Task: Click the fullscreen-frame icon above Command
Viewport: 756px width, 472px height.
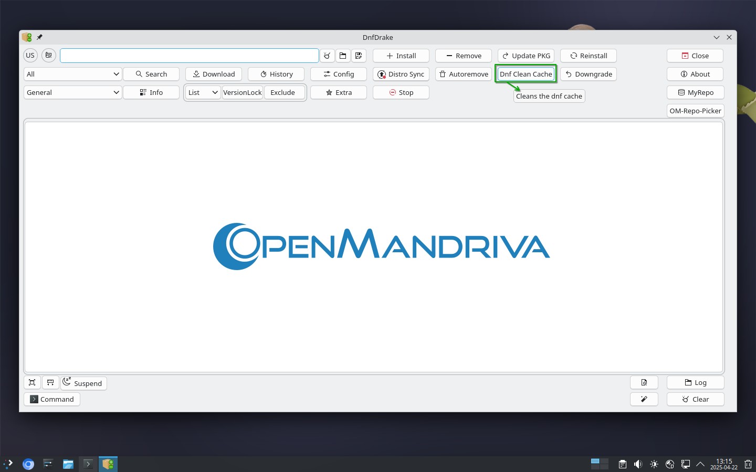Action: tap(32, 382)
